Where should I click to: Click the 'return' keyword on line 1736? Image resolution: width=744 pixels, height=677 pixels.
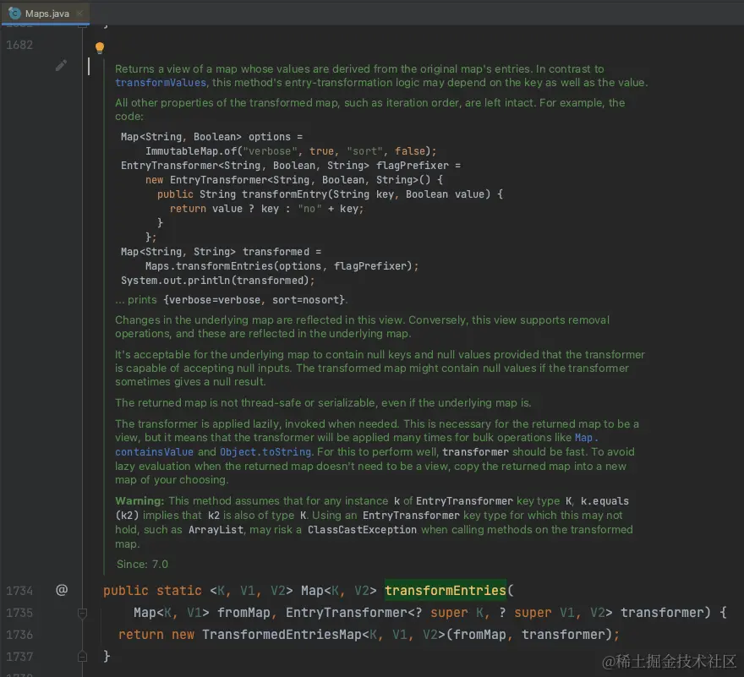point(141,634)
